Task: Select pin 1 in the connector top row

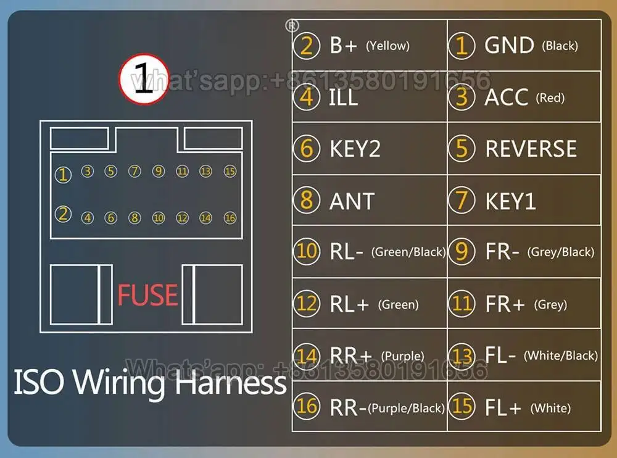Action: pos(63,175)
